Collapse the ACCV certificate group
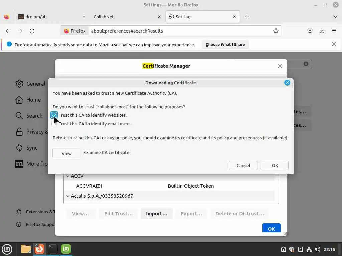 68,176
